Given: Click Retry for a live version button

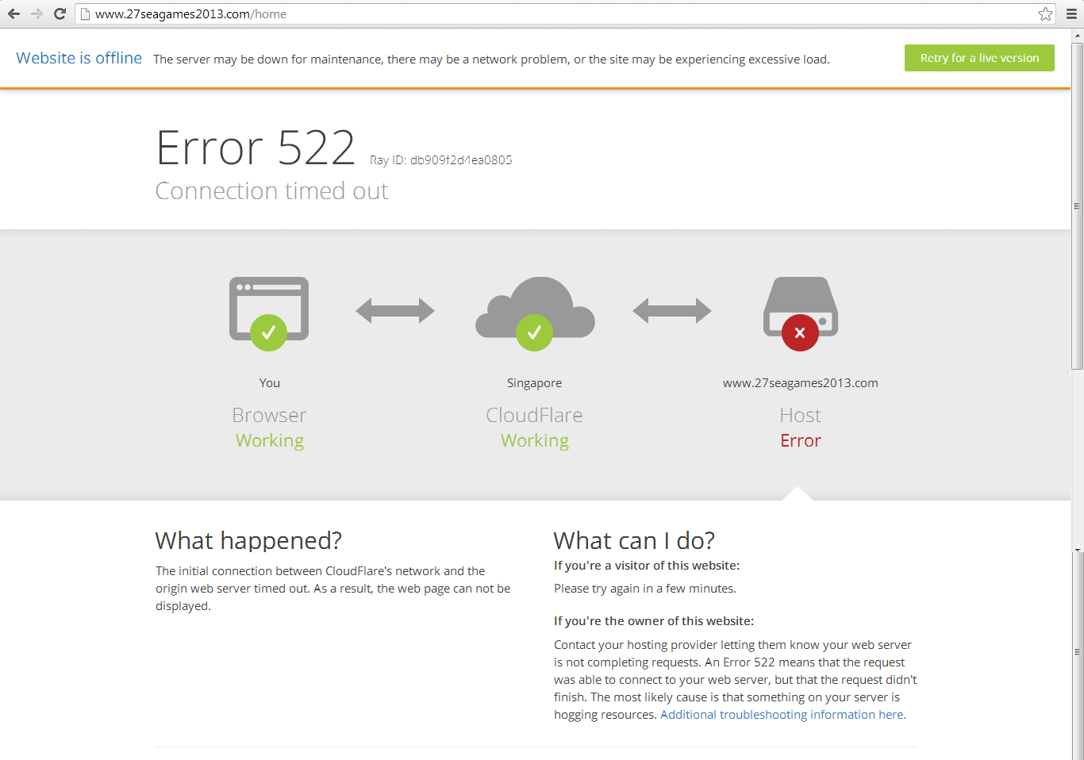Looking at the screenshot, I should click(979, 58).
